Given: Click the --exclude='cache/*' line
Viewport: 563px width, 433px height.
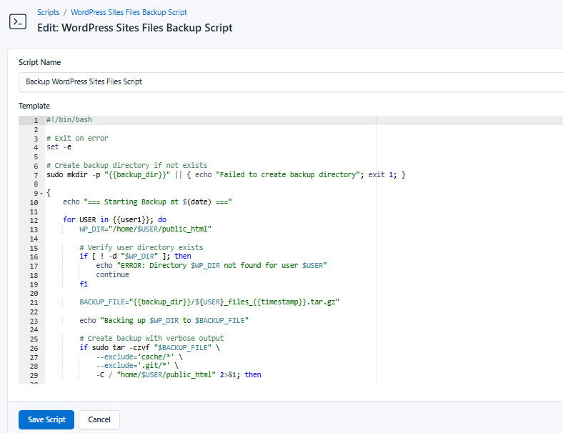Looking at the screenshot, I should [x=139, y=357].
